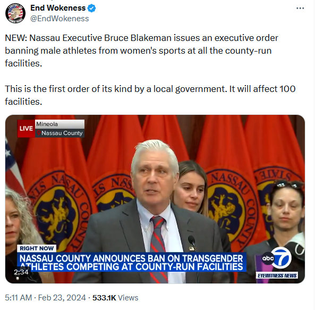Screen dimensions: 316x310
Task: View the 533.1K Views count
Action: click(x=115, y=298)
